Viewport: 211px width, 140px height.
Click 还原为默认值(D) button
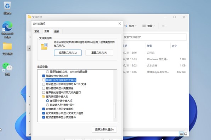[104, 129]
